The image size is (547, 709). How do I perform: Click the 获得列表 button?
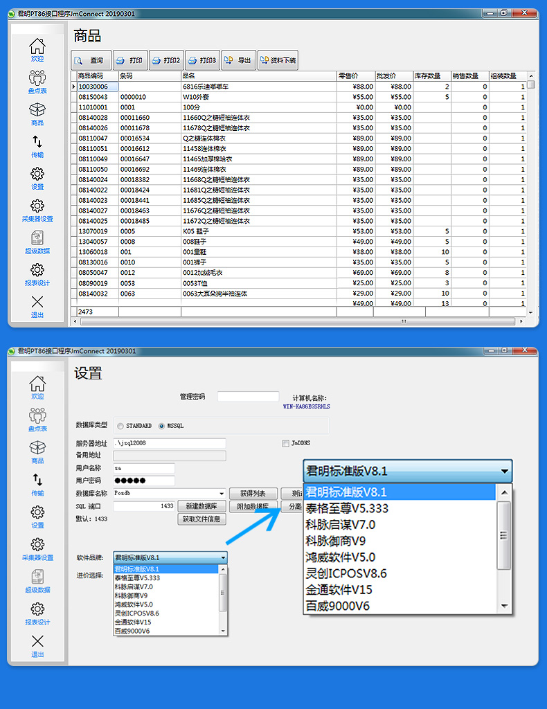(253, 493)
